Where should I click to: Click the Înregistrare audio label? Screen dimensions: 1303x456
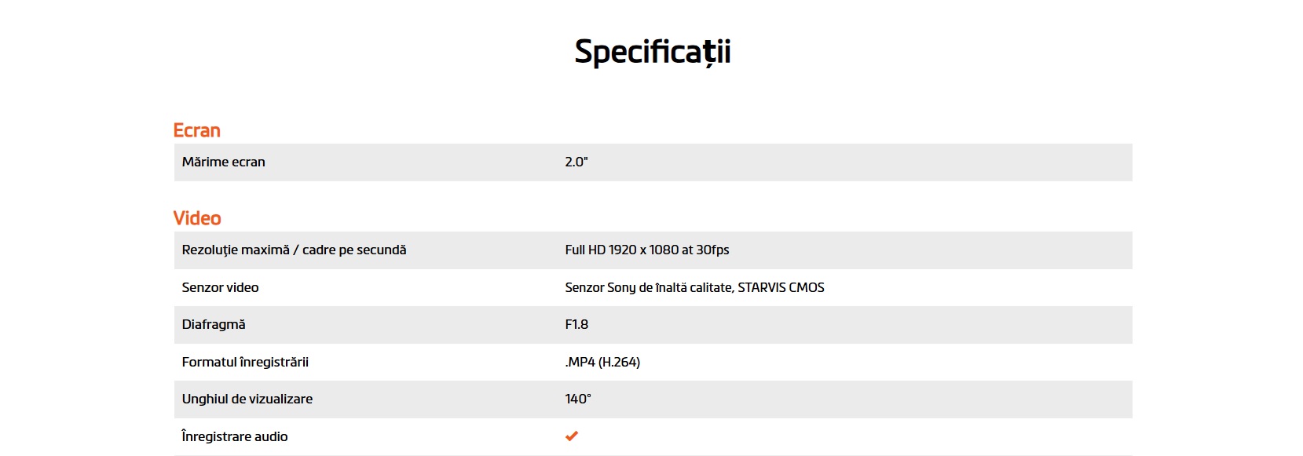235,437
